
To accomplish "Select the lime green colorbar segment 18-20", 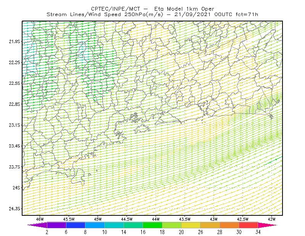I will point(172,225).
